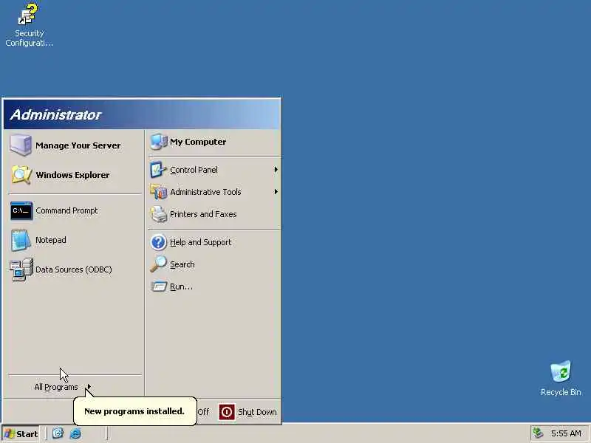Click the partially hidden Log Off button
The height and width of the screenshot is (443, 591).
[x=202, y=412]
